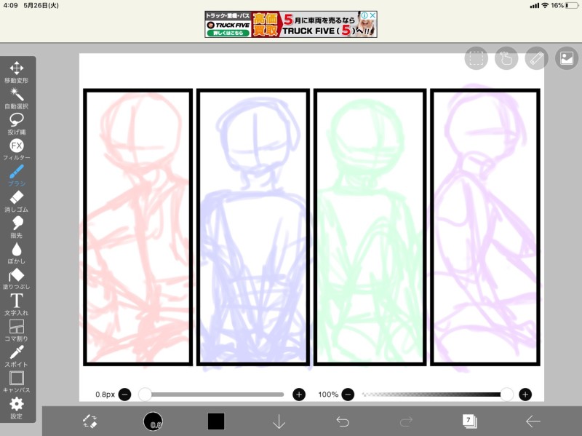582x436 pixels.
Task: Decrease opacity with minus button
Action: 348,395
